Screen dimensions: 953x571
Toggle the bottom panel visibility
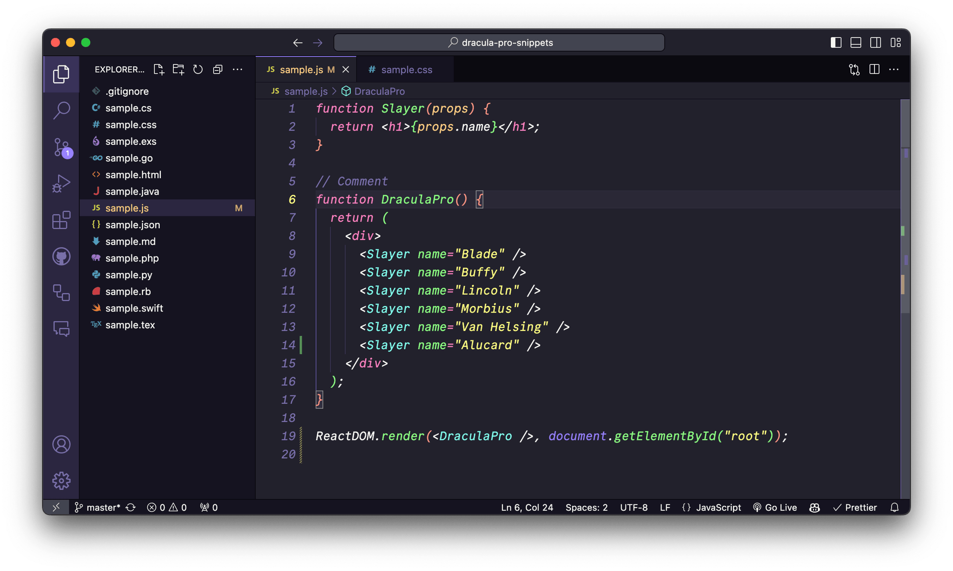855,42
